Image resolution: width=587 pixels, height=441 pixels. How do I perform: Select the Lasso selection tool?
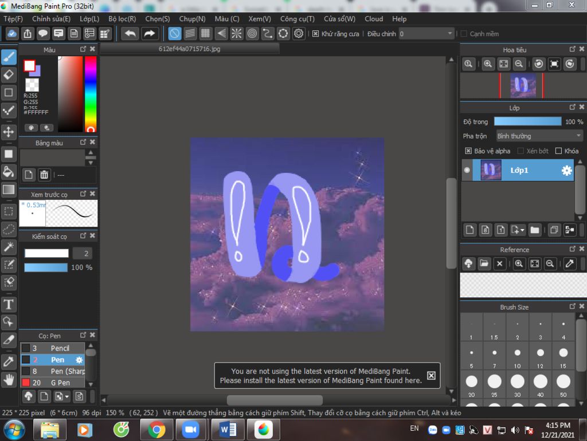pos(9,229)
